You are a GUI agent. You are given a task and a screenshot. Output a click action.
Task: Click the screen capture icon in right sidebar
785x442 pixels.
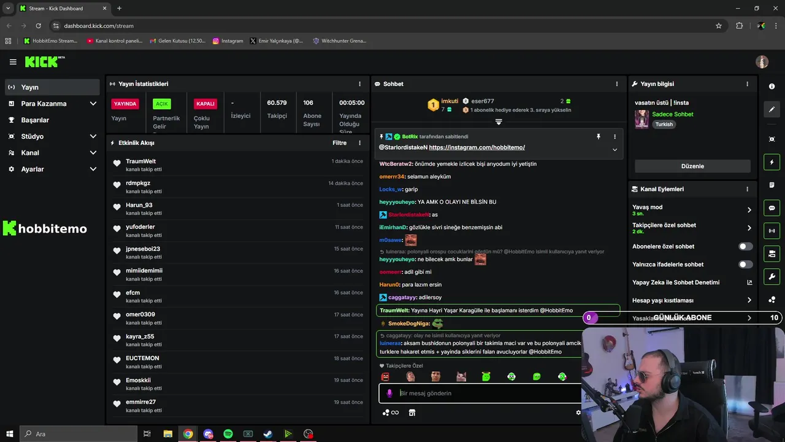pos(772,139)
